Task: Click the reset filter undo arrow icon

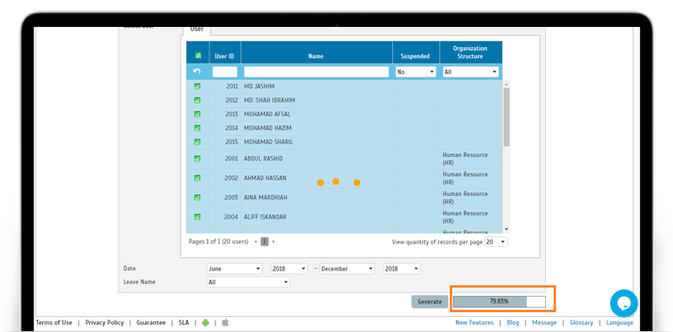Action: click(198, 71)
